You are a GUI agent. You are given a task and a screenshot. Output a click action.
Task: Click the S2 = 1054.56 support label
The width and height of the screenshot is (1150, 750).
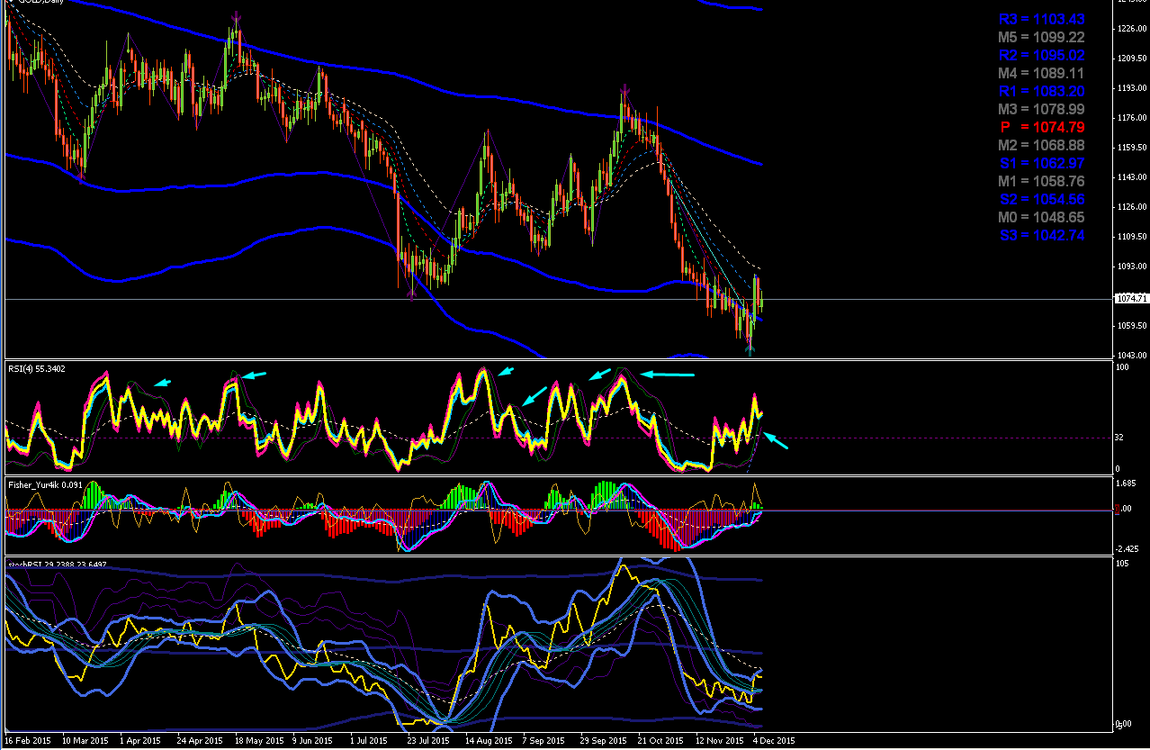point(1041,199)
